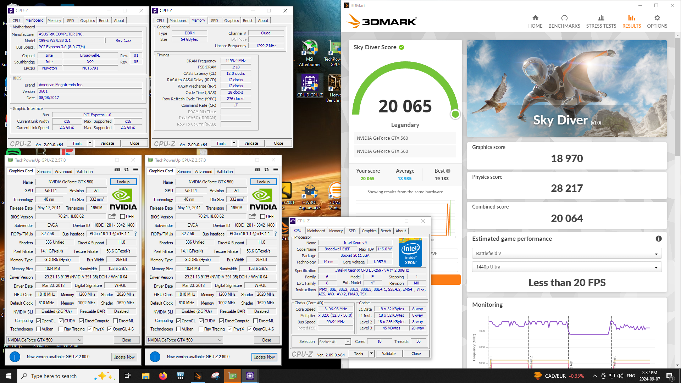Screen dimensions: 681x383
Task: Expand hidden system tray icons chevron
Action: [x=594, y=376]
